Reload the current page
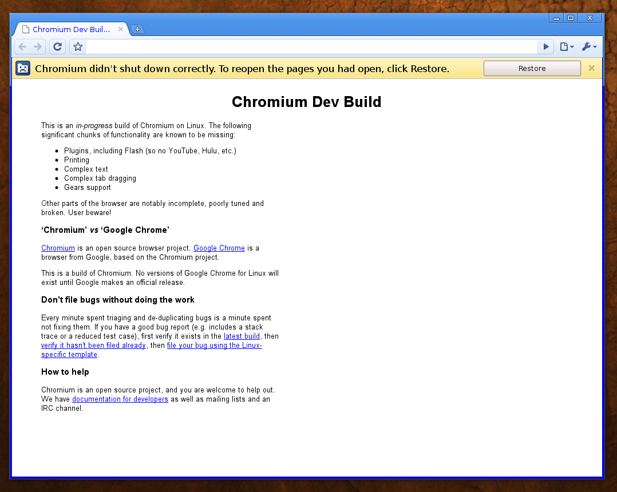 pos(57,47)
